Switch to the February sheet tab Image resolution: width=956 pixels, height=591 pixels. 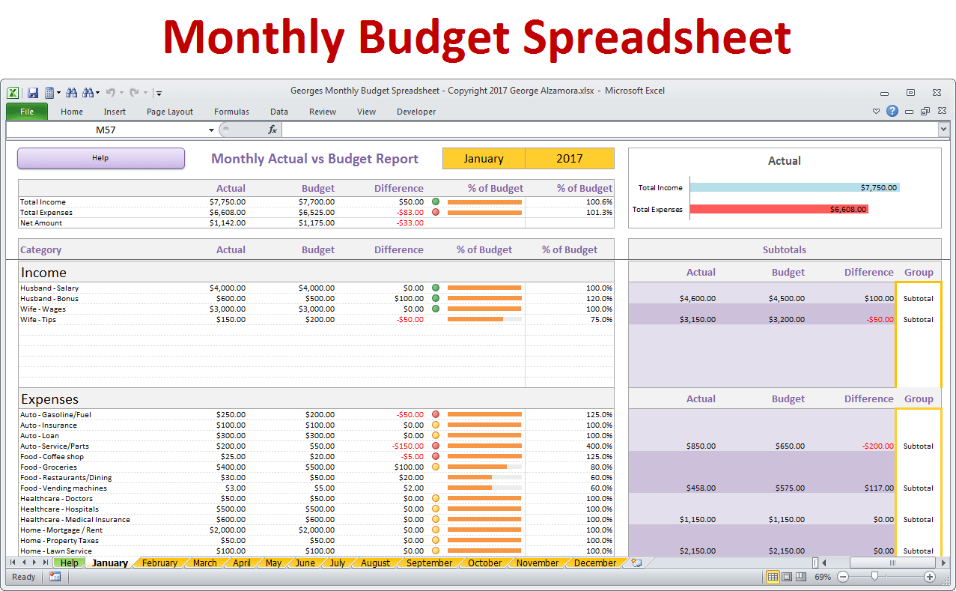(x=159, y=563)
